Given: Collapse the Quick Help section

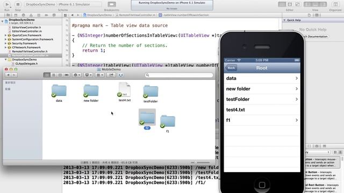Looking at the screenshot, I should (x=284, y=20).
